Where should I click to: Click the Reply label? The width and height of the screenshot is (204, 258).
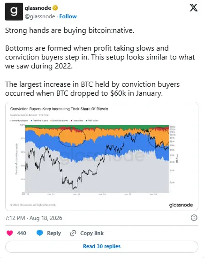[x=54, y=233]
